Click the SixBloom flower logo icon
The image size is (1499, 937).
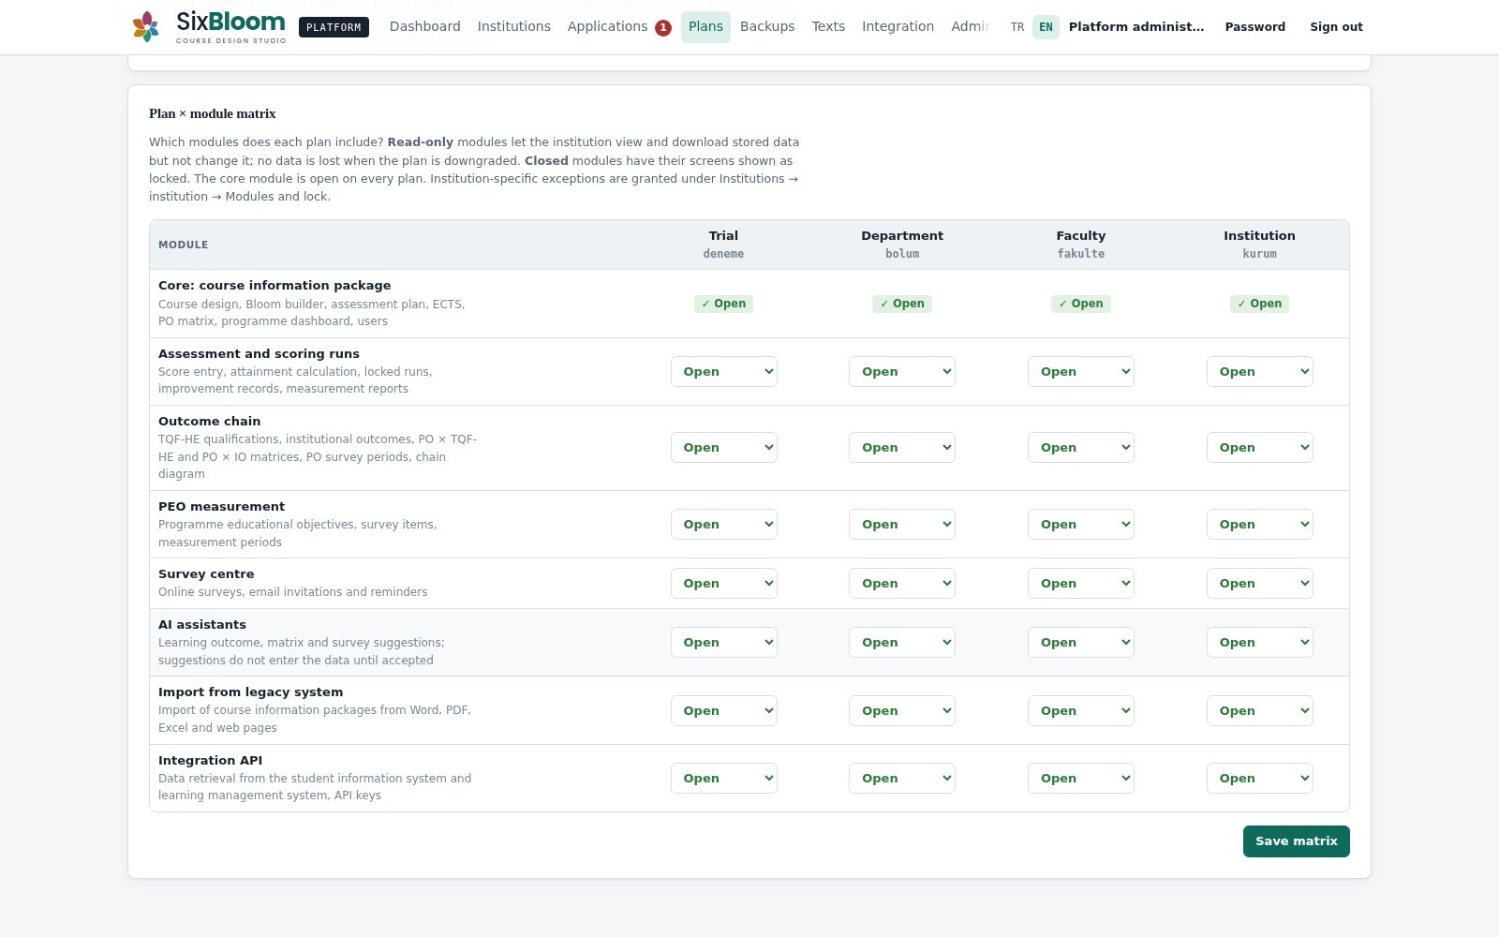(145, 26)
